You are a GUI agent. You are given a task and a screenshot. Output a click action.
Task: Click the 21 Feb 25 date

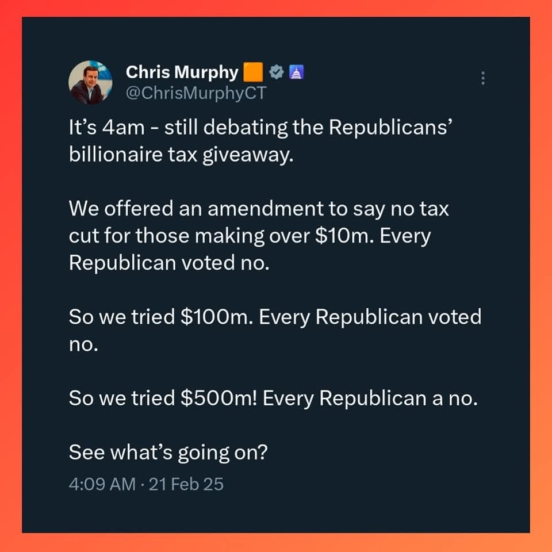point(186,484)
